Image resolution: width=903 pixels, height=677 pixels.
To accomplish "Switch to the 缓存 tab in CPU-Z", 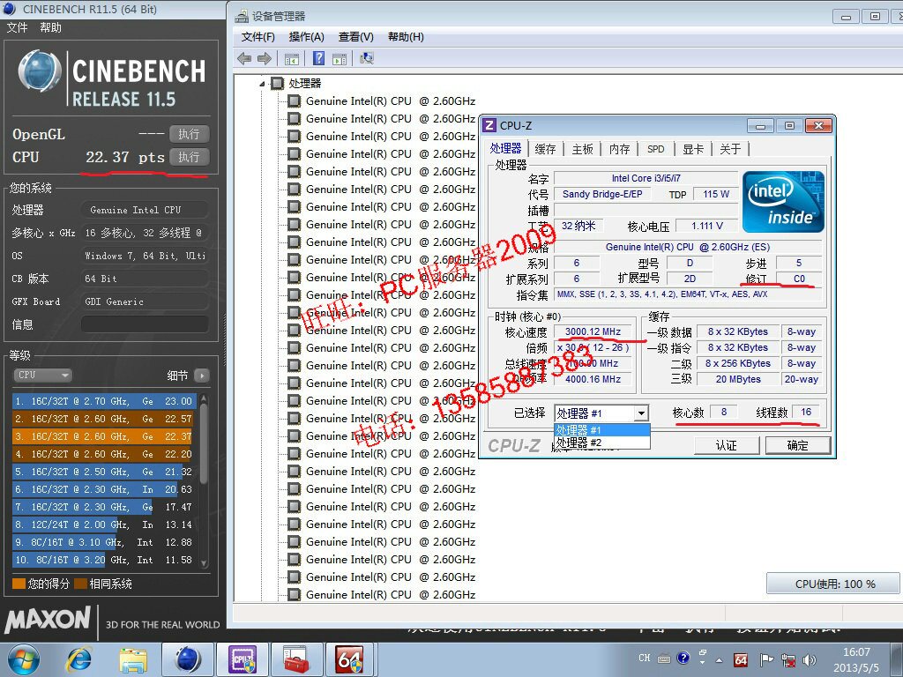I will (x=546, y=149).
